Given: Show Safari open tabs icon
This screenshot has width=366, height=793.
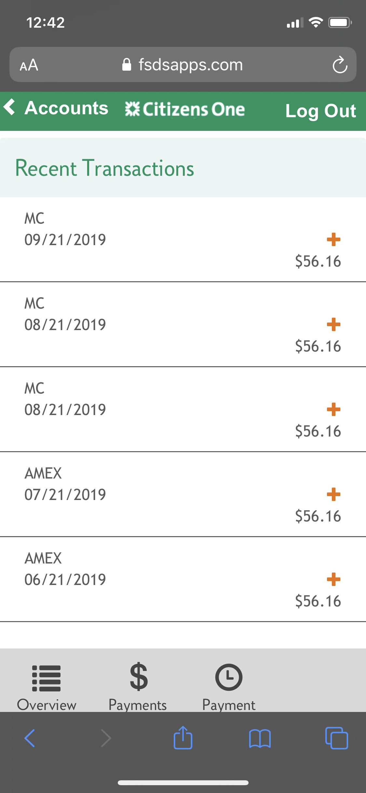Looking at the screenshot, I should point(336,738).
